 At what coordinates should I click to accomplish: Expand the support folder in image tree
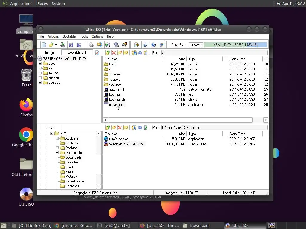(x=40, y=78)
